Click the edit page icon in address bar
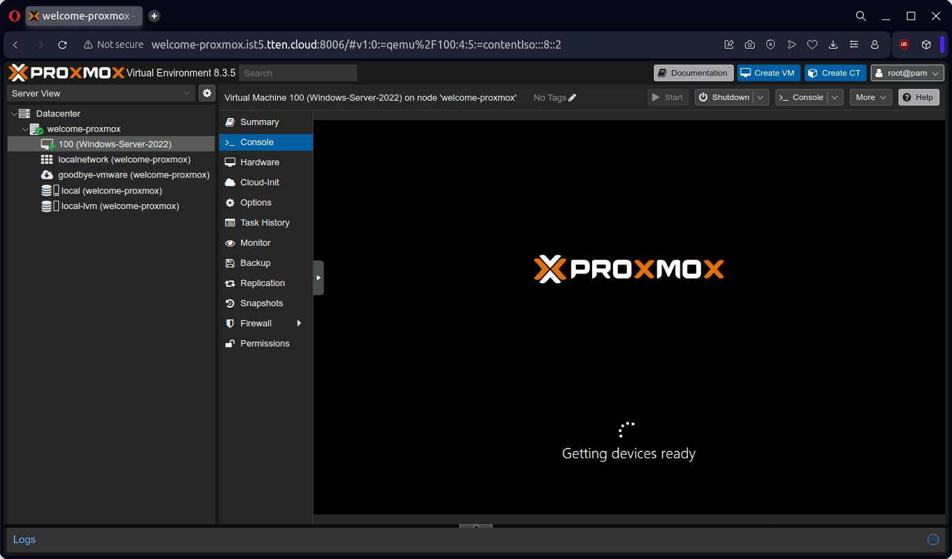 729,44
